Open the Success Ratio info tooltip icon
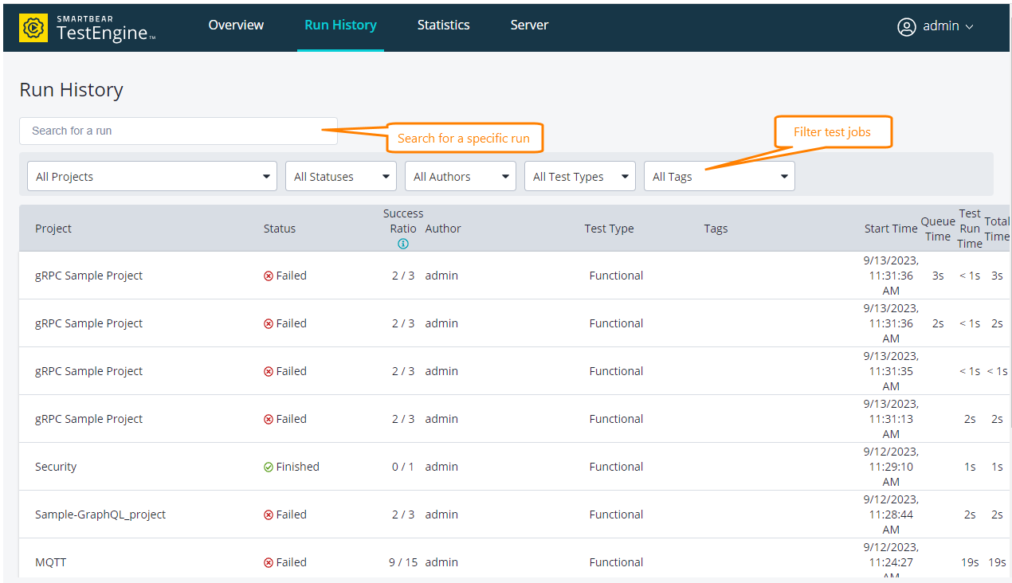Screen dimensions: 1012x583 tap(403, 244)
